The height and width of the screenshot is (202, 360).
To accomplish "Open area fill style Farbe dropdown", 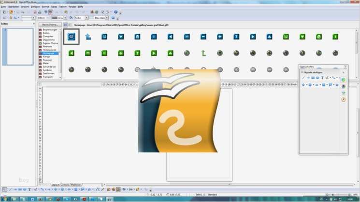I will pyautogui.click(x=86, y=18).
